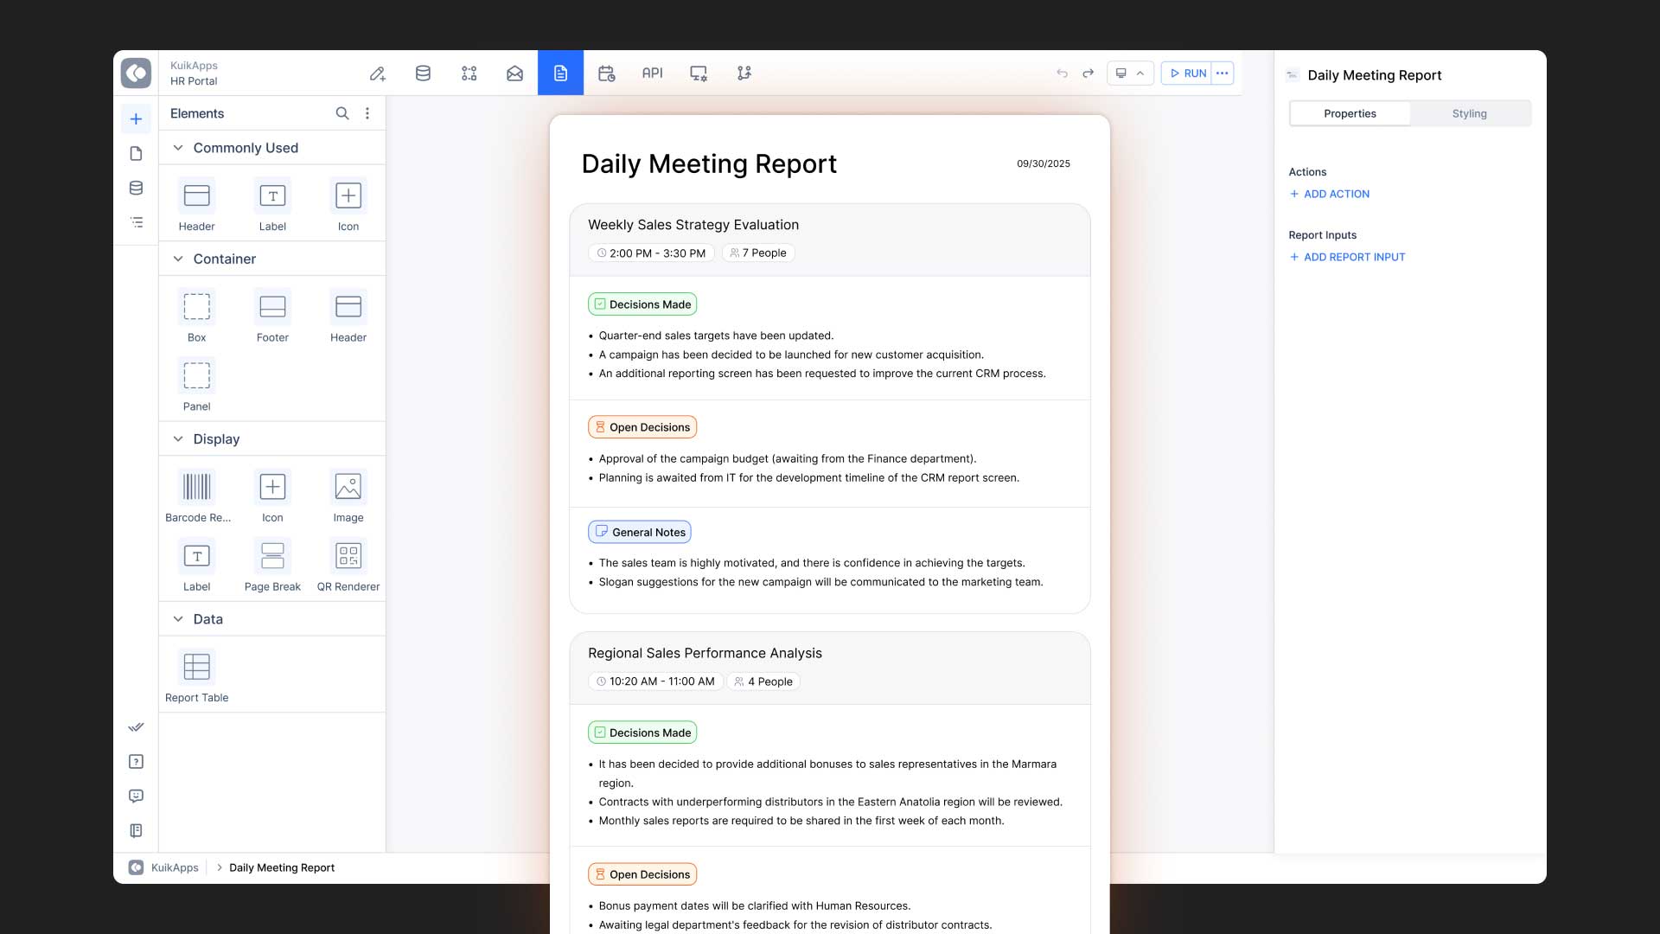Screen dimensions: 1660x934
Task: Open the preview mode dropdown arrow
Action: [x=1141, y=74]
